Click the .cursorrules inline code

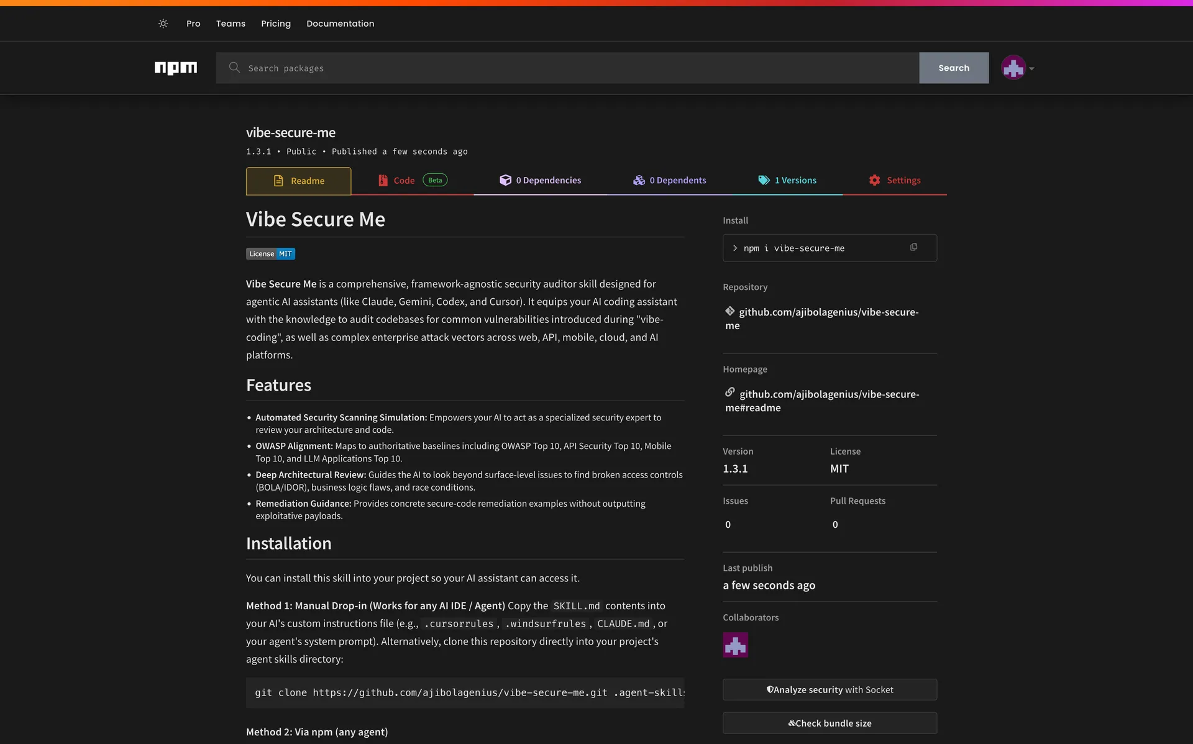(459, 624)
